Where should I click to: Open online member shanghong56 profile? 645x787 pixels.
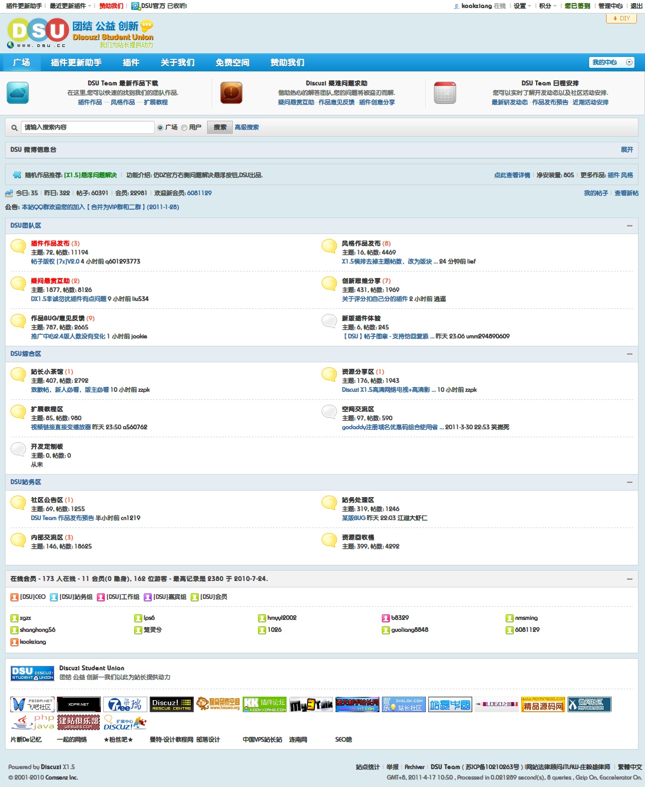[x=37, y=630]
